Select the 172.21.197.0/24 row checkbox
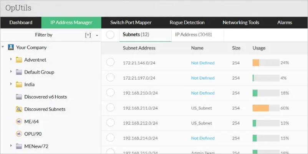 (x=110, y=77)
